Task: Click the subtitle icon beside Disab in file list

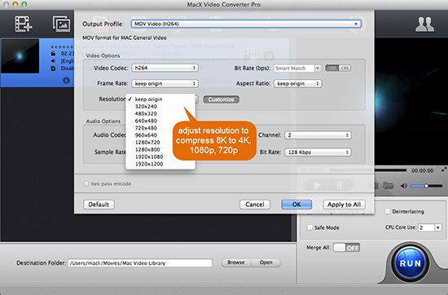Action: [53, 68]
